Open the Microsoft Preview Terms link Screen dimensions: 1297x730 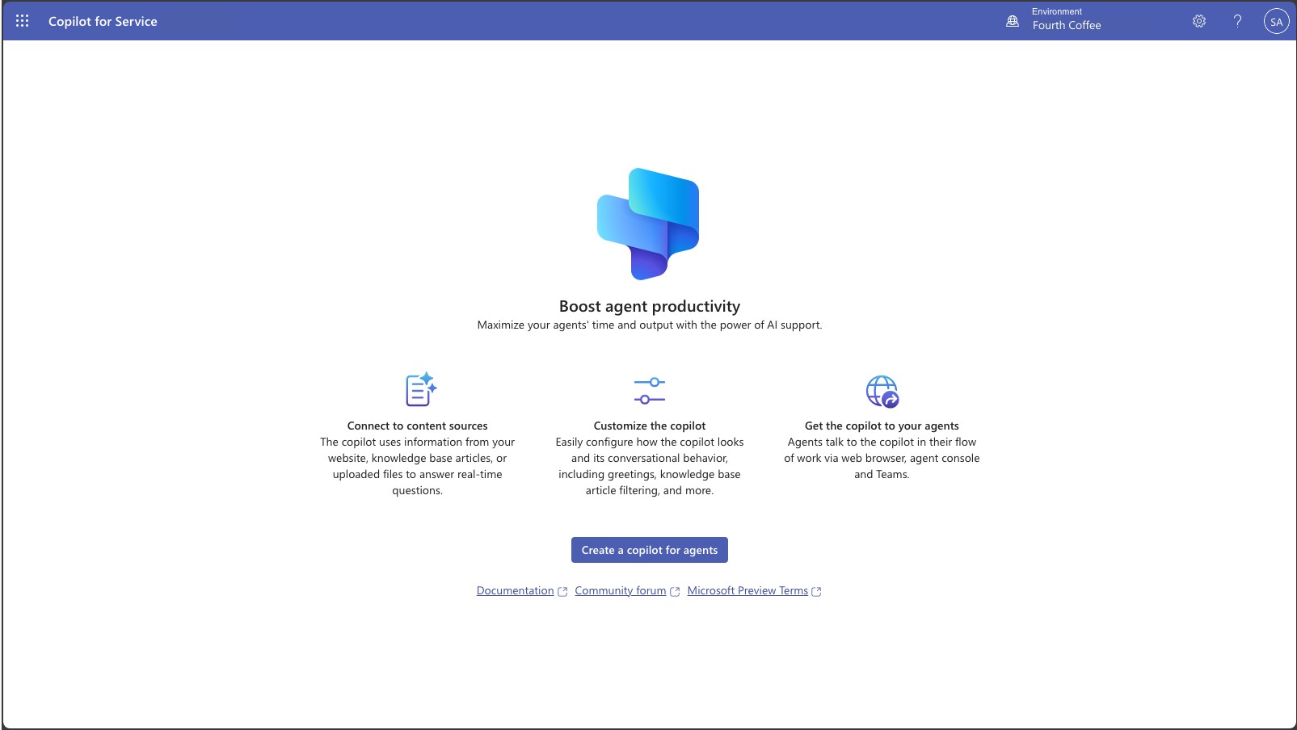747,590
